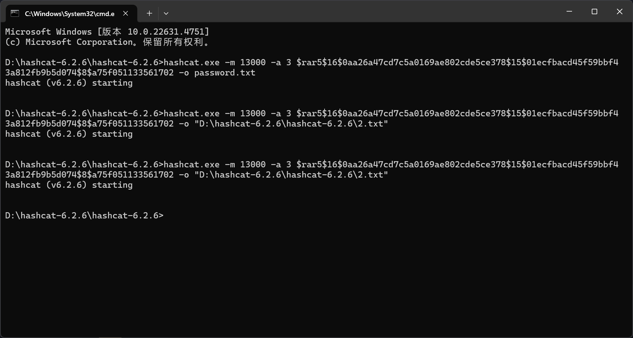The image size is (633, 338).
Task: Click password.txt in the first command
Action: tap(225, 73)
